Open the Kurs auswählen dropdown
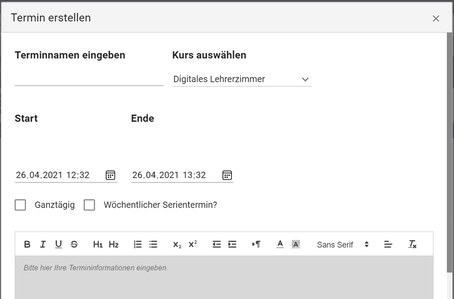 click(x=241, y=79)
